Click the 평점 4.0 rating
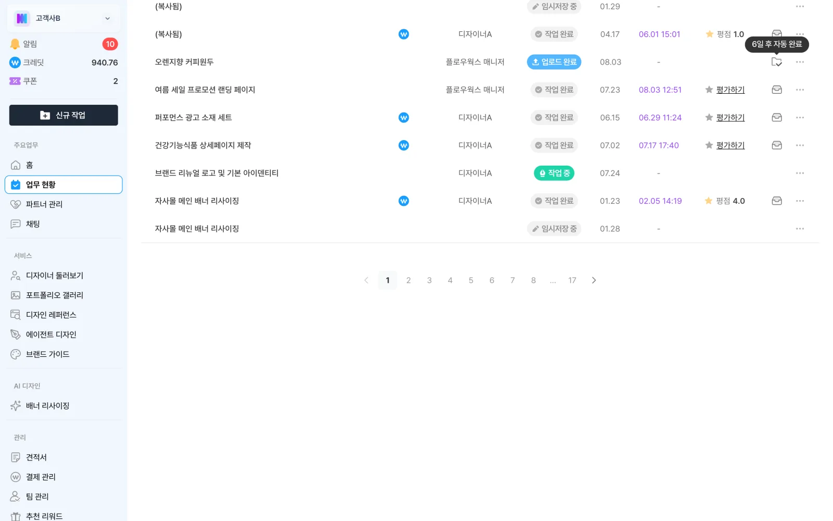The image size is (833, 521). [x=725, y=201]
